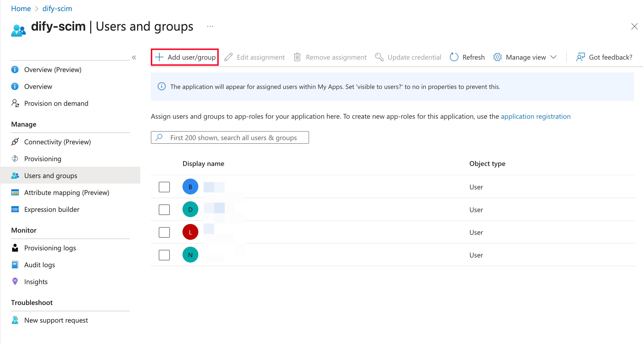Open Provisioning logs
Screen dimensions: 644x344
pyautogui.click(x=50, y=248)
